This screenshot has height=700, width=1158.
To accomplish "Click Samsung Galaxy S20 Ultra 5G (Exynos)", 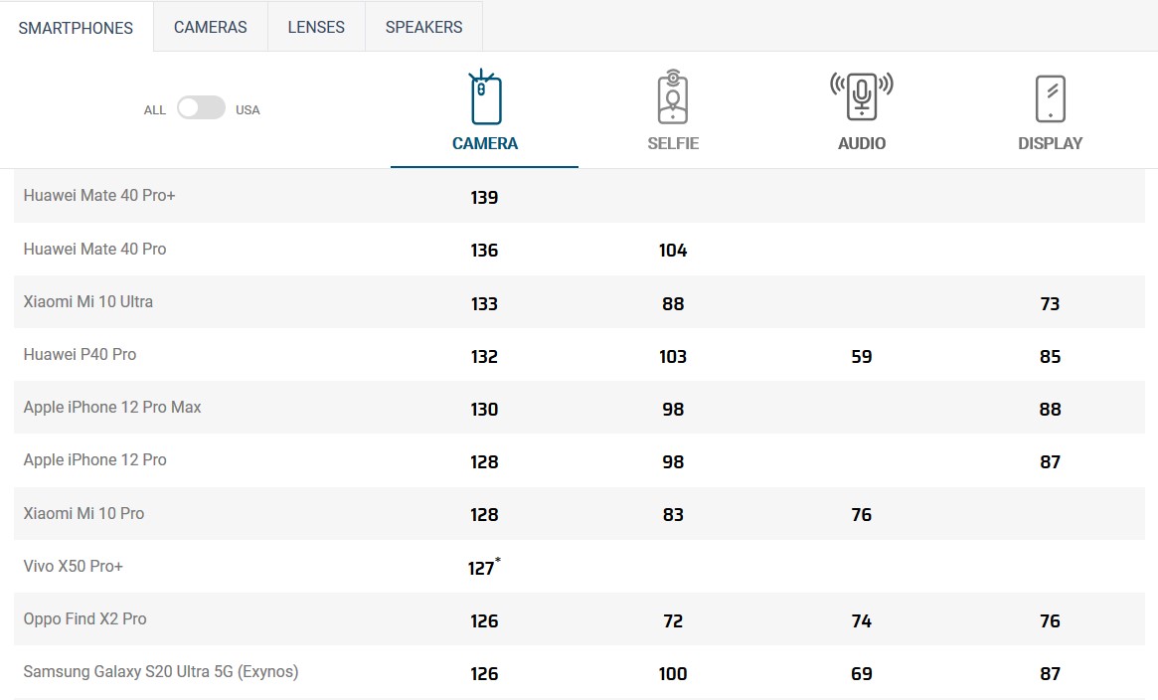I will 161,672.
